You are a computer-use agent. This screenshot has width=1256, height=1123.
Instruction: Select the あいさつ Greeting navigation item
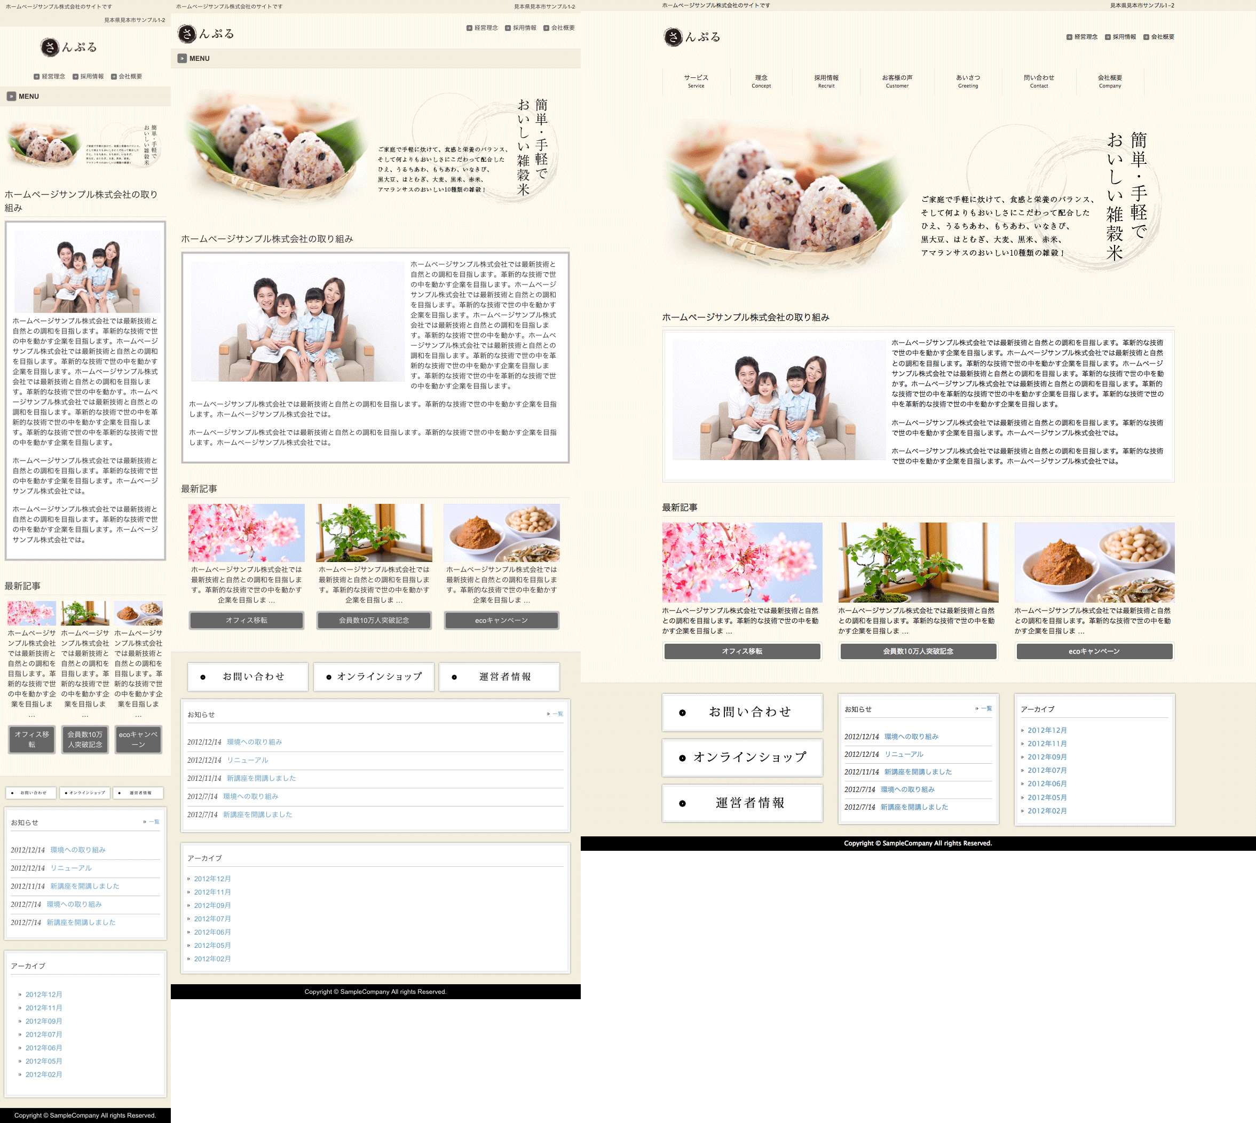point(967,81)
